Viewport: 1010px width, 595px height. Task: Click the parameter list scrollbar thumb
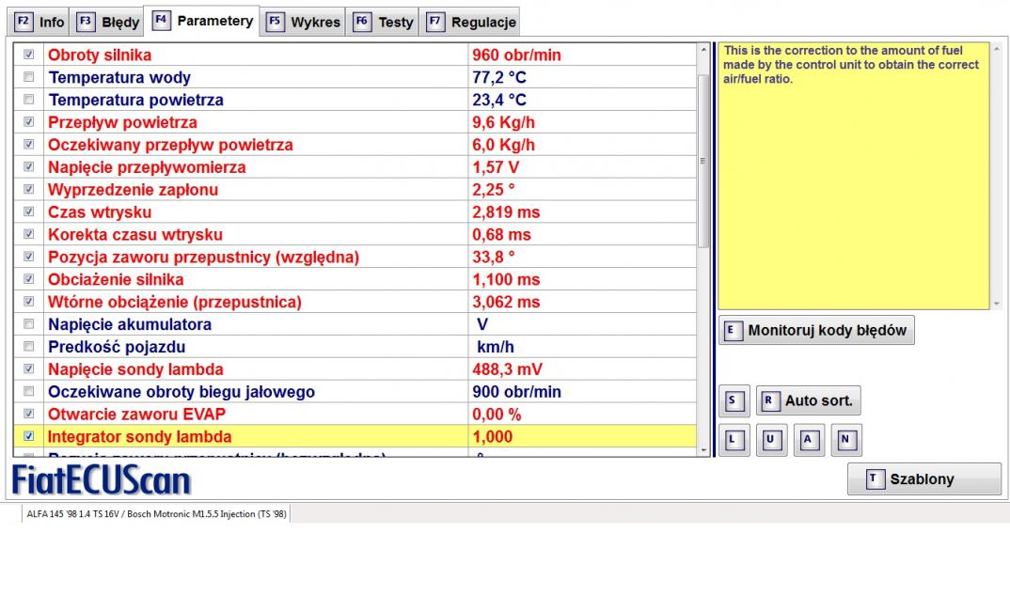[703, 161]
